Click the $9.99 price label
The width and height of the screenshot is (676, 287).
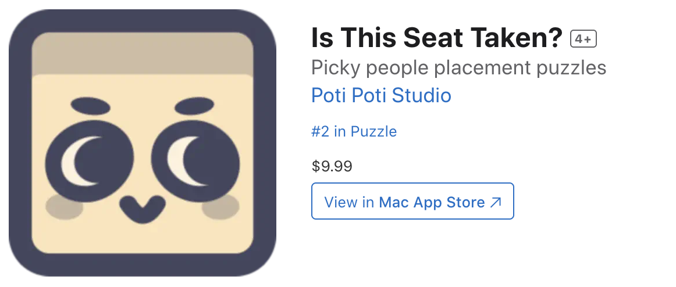click(332, 167)
